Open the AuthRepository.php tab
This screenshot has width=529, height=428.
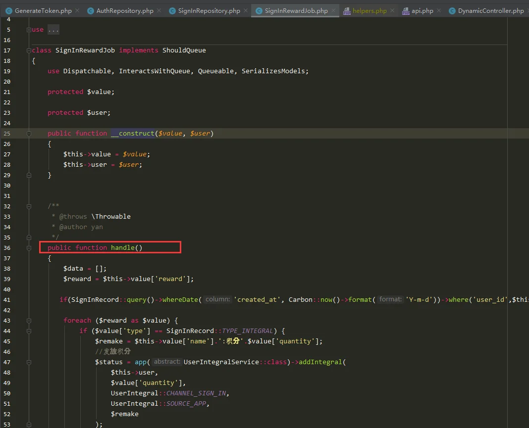point(125,10)
